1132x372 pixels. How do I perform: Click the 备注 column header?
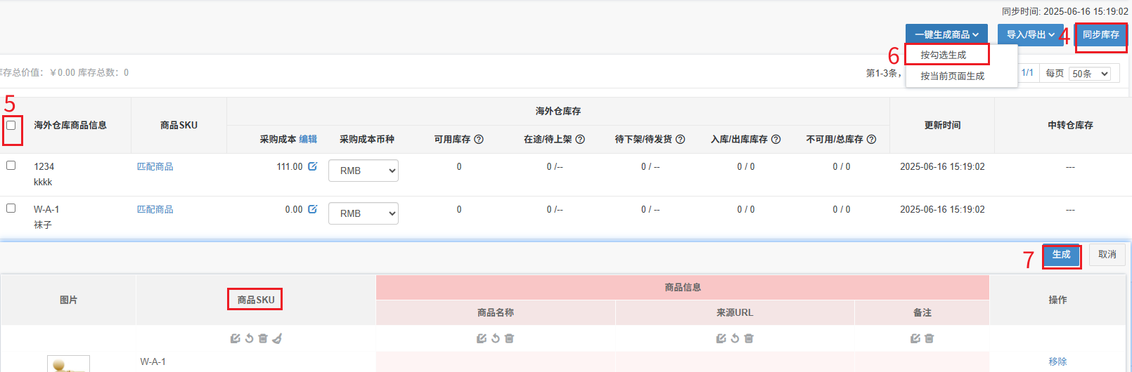tap(922, 312)
